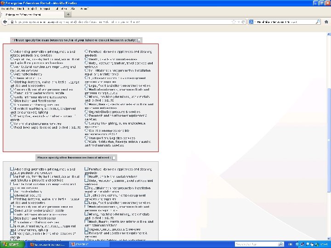Check Distribution and Retail sector checkbox

pyautogui.click(x=12, y=218)
